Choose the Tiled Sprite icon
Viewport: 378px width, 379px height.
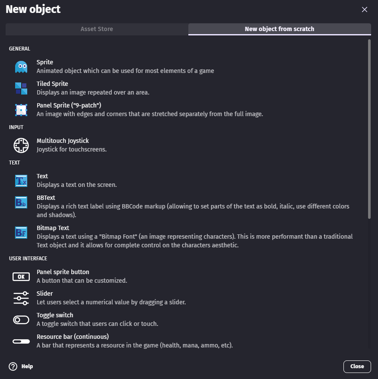coord(21,88)
